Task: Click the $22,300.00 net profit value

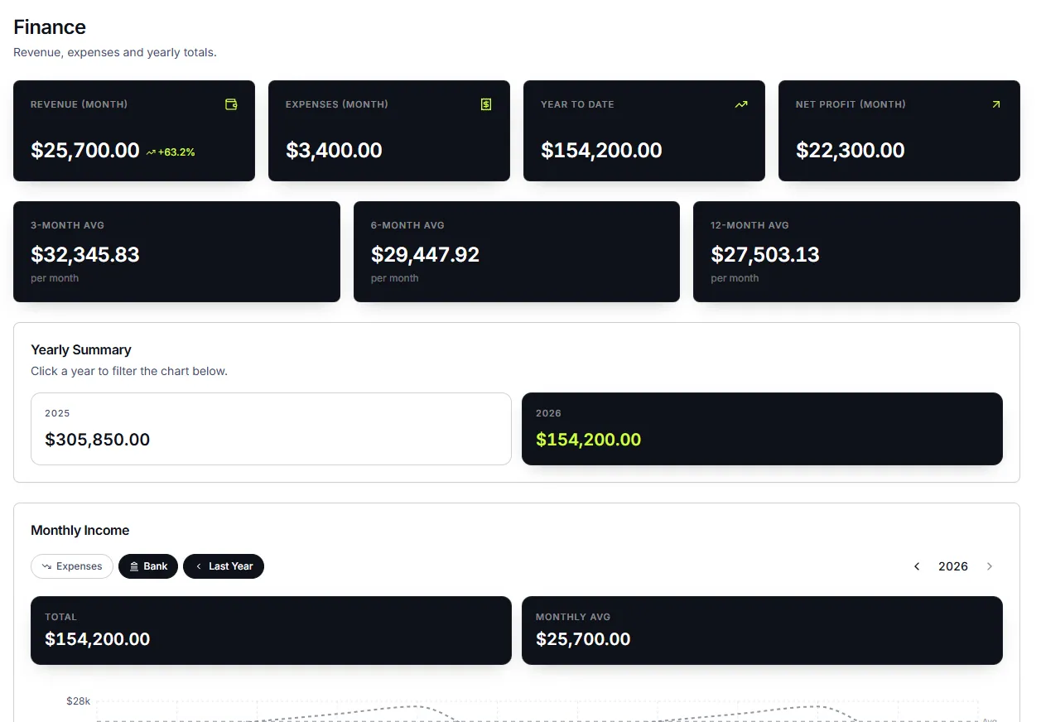Action: tap(851, 150)
